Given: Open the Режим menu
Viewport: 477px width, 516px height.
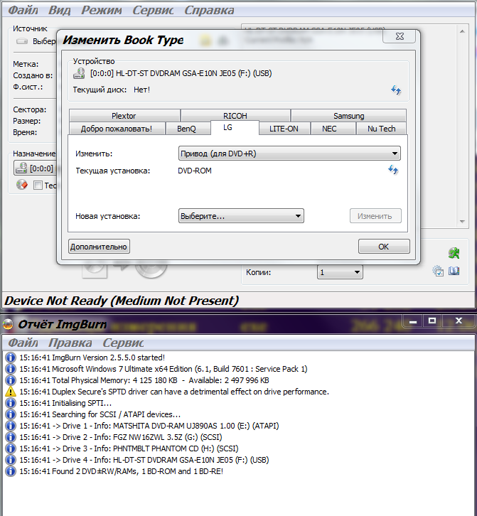Looking at the screenshot, I should click(102, 10).
